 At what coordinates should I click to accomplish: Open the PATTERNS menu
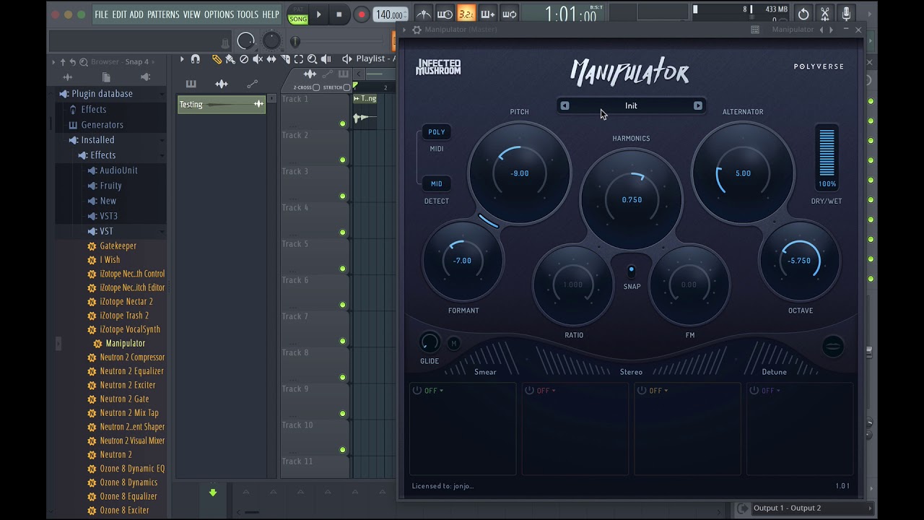click(x=163, y=14)
